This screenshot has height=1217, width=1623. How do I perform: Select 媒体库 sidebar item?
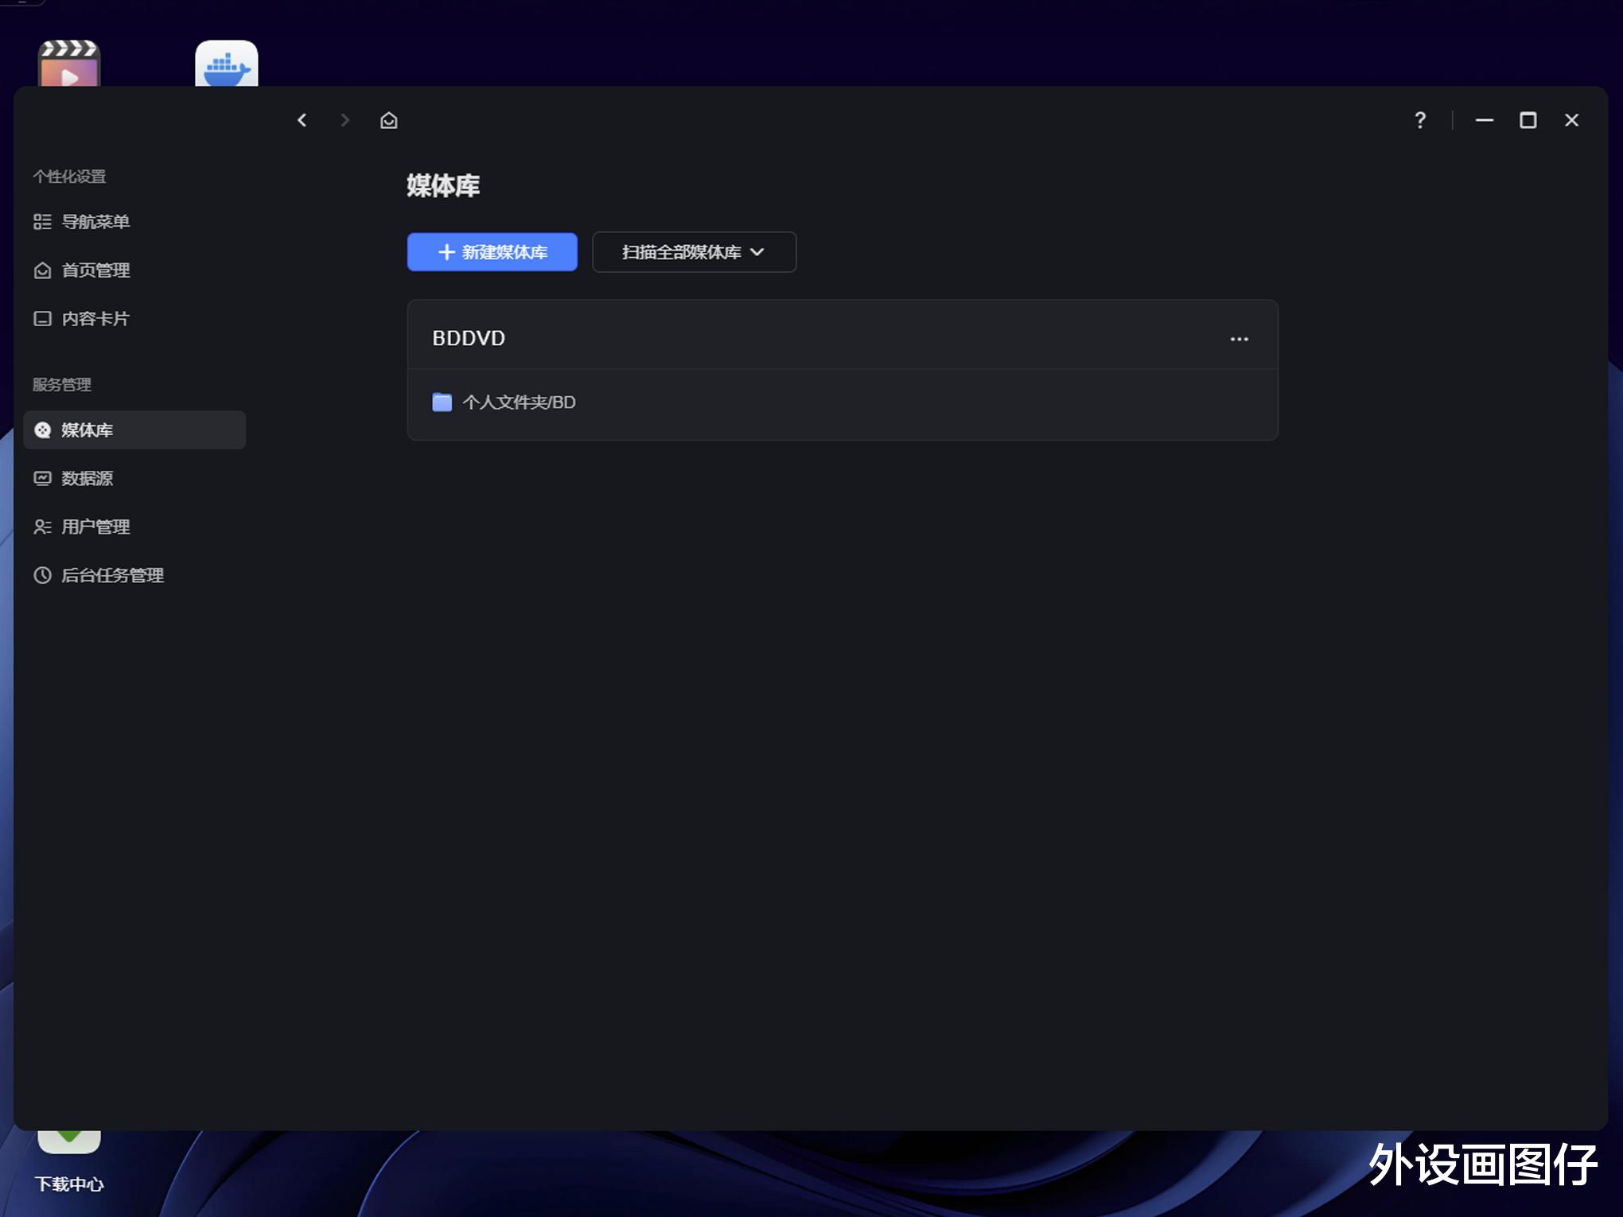coord(134,430)
